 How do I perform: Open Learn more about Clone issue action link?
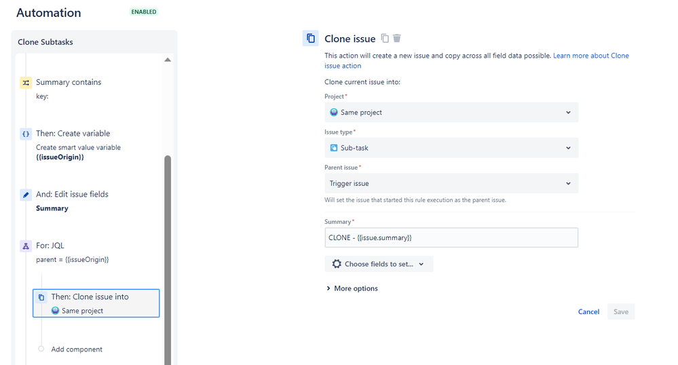476,60
